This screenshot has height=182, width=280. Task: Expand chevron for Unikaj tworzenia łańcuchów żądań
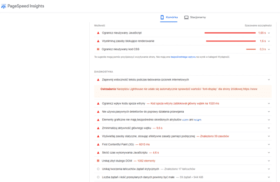pos(269,169)
